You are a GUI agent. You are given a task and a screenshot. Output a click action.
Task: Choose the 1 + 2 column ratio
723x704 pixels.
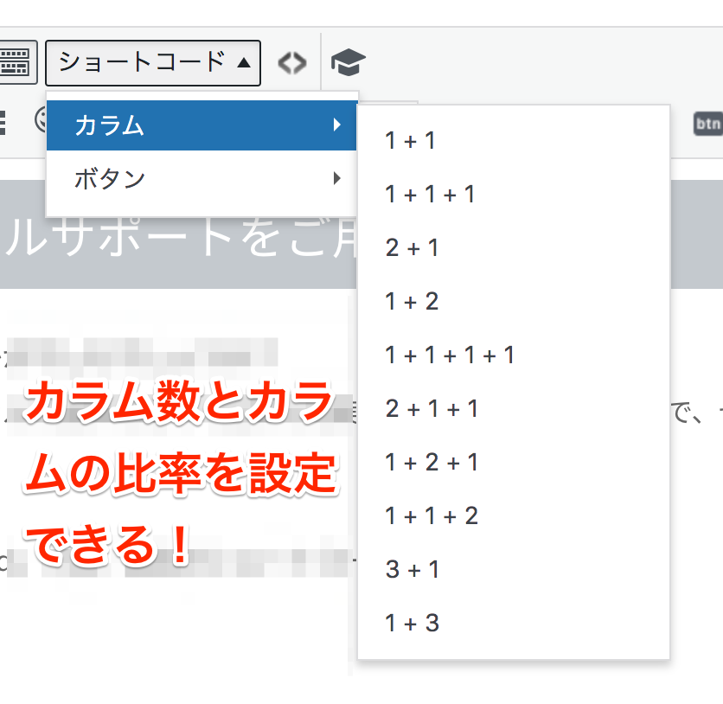coord(413,302)
